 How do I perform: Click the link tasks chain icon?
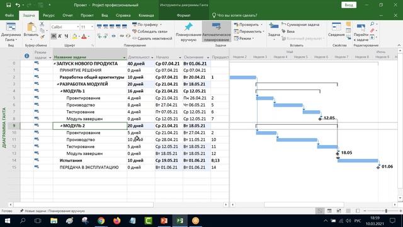coord(122,37)
